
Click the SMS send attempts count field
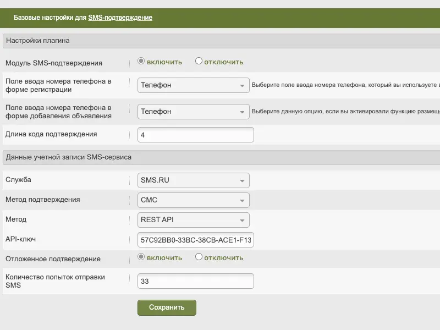click(195, 281)
